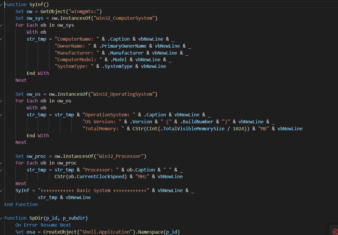Collapse the For Each ob in ow_sys block

pyautogui.click(x=1, y=25)
